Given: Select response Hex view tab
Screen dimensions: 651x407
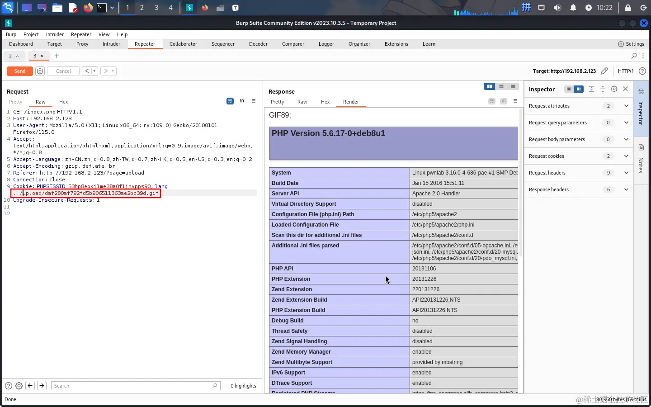Looking at the screenshot, I should [x=325, y=102].
